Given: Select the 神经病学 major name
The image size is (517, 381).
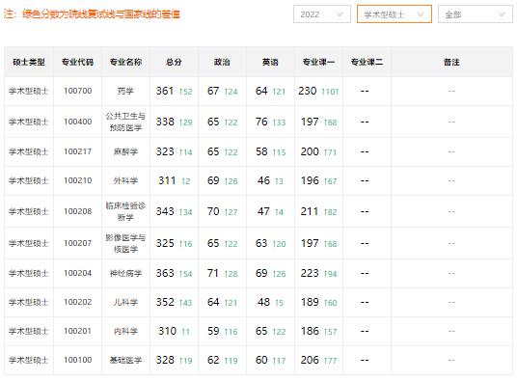Looking at the screenshot, I should [x=125, y=273].
